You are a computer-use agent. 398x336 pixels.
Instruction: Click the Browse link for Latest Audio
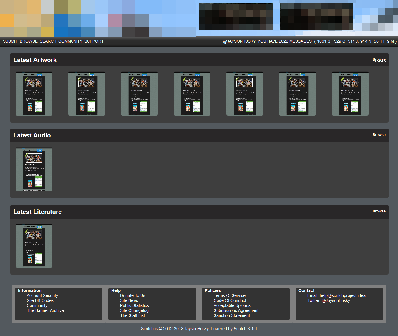[x=379, y=135]
